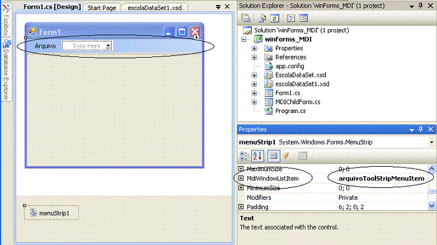437x245 pixels.
Task: Open the Database Explorer side panel
Action: (6, 69)
